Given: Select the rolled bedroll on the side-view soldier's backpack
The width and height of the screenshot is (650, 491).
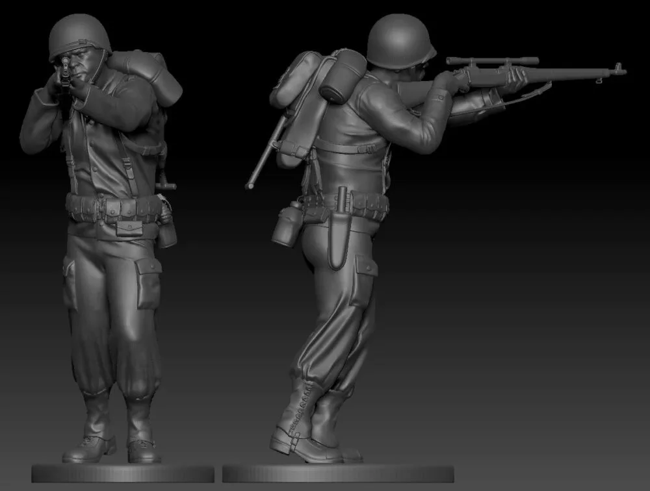Looking at the screenshot, I should tap(343, 77).
